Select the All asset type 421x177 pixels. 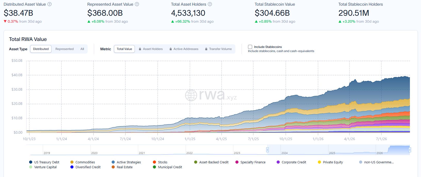tap(82, 49)
